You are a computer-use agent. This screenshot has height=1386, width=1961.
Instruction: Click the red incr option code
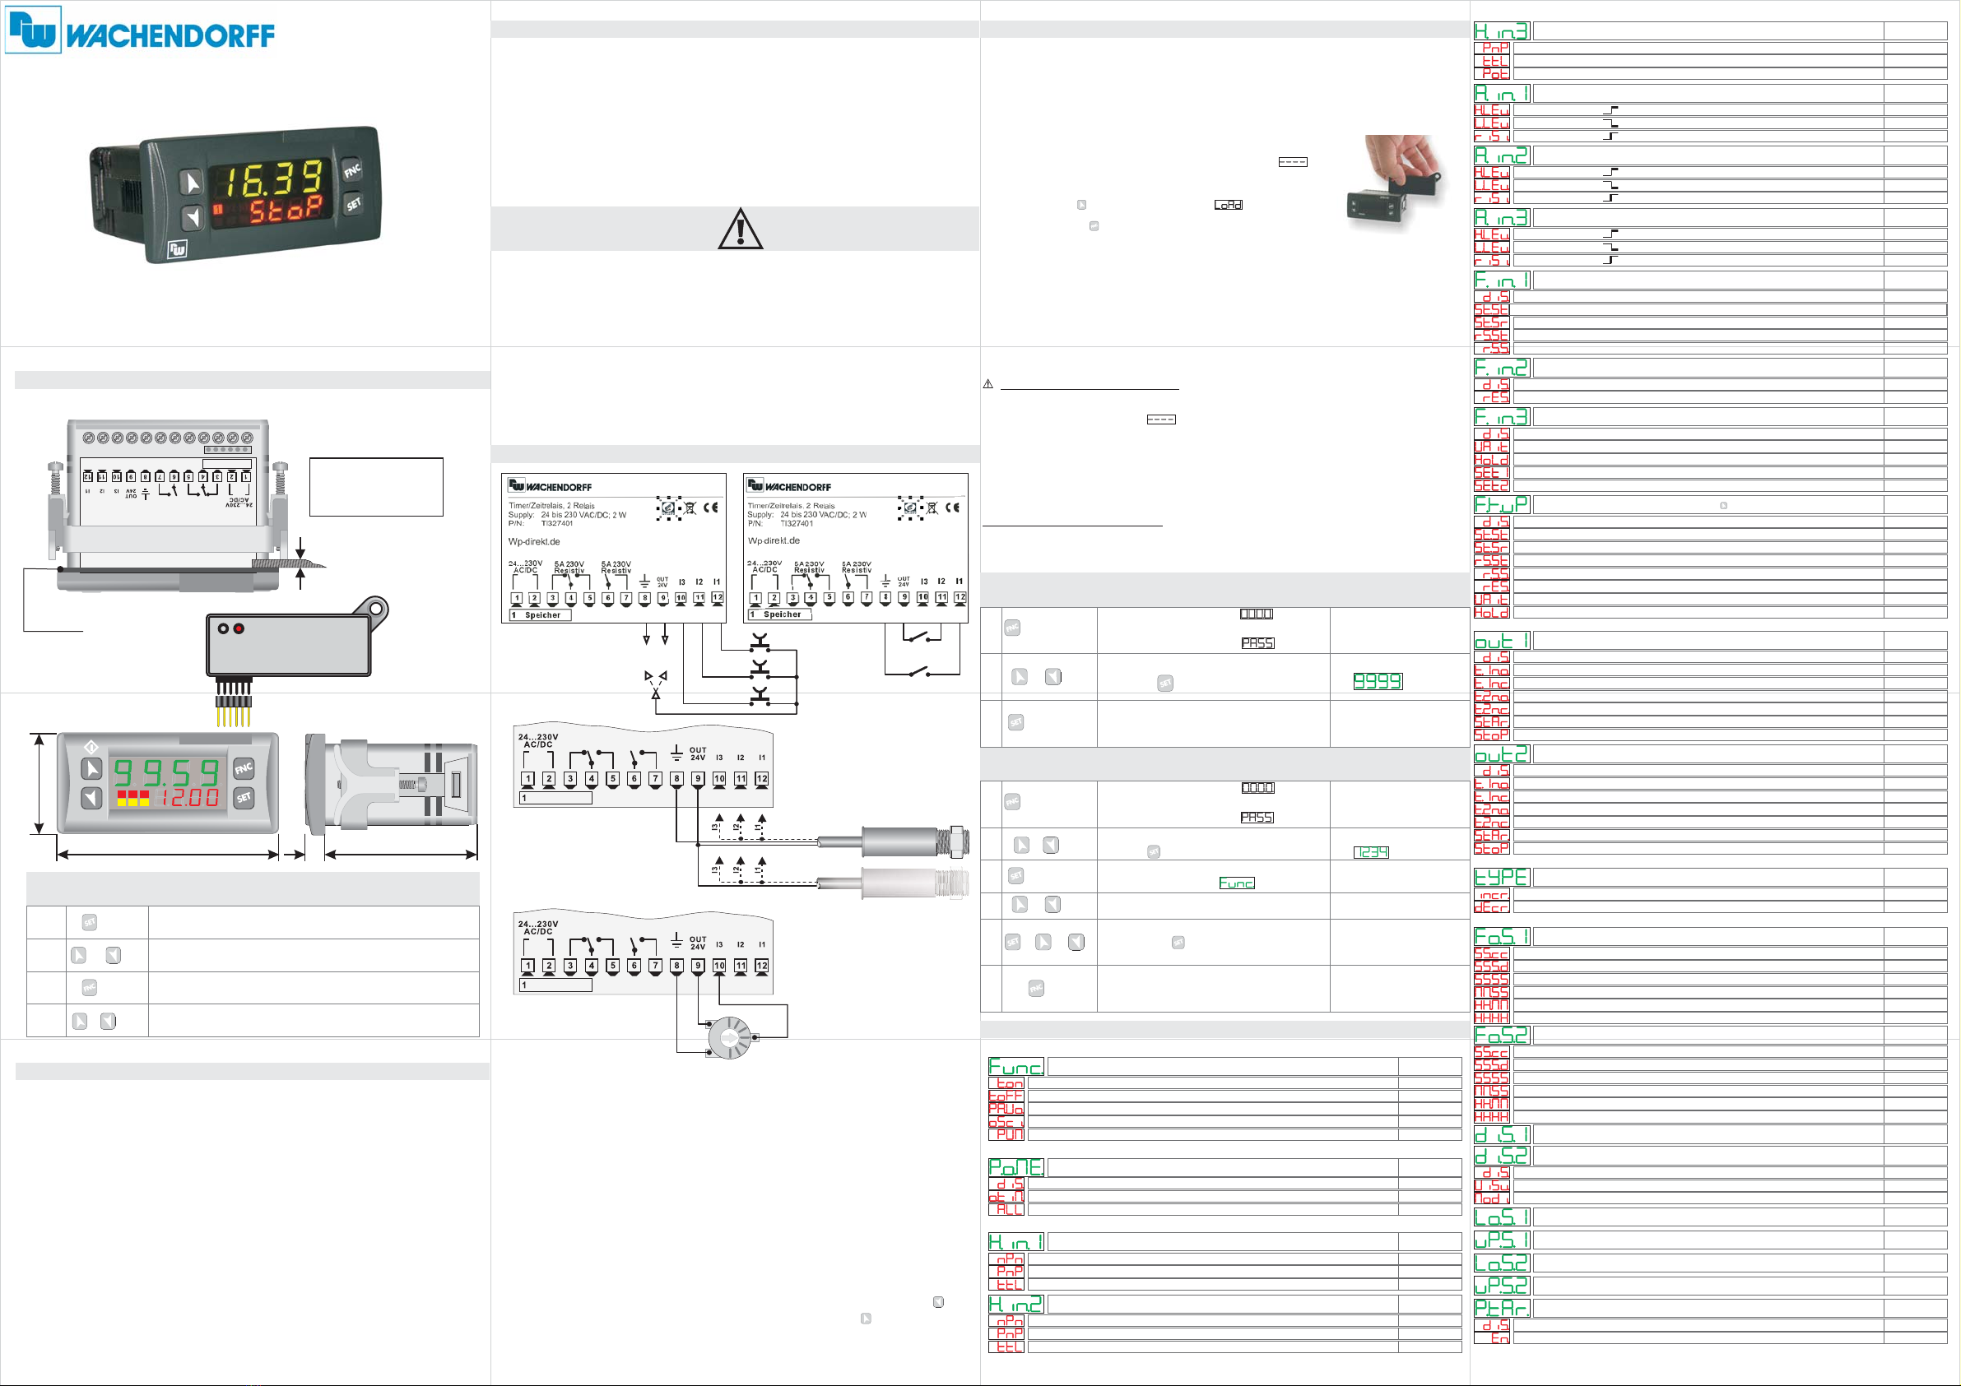[x=1492, y=895]
